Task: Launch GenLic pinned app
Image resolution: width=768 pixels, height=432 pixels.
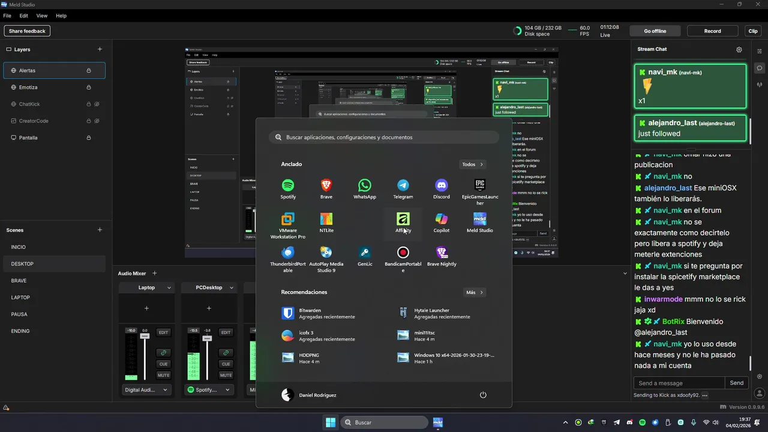Action: click(x=365, y=256)
